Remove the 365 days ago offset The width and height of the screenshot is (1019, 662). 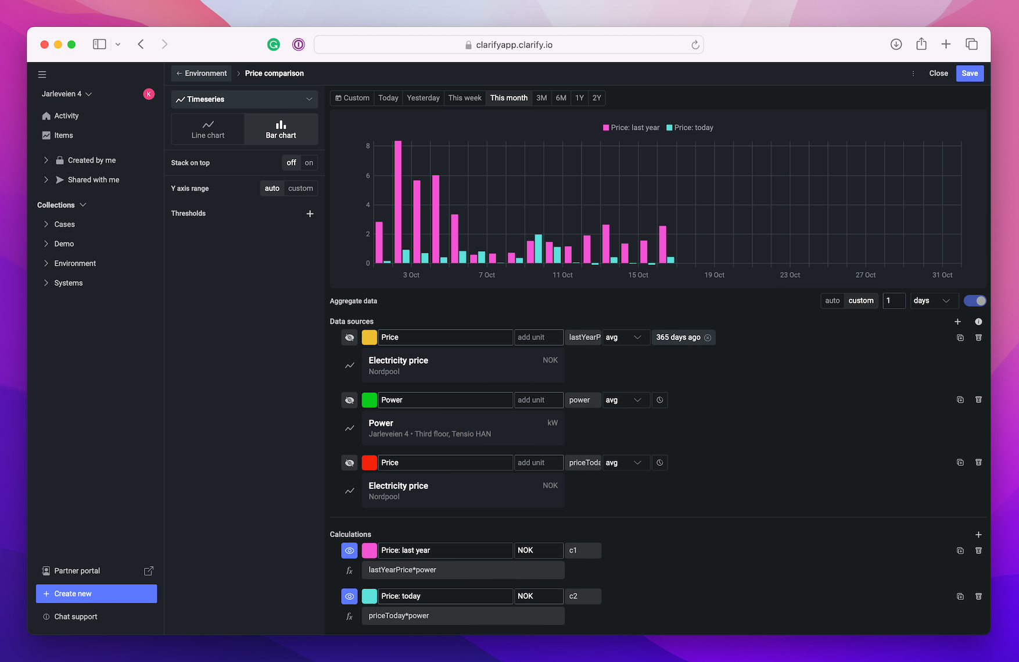tap(708, 338)
